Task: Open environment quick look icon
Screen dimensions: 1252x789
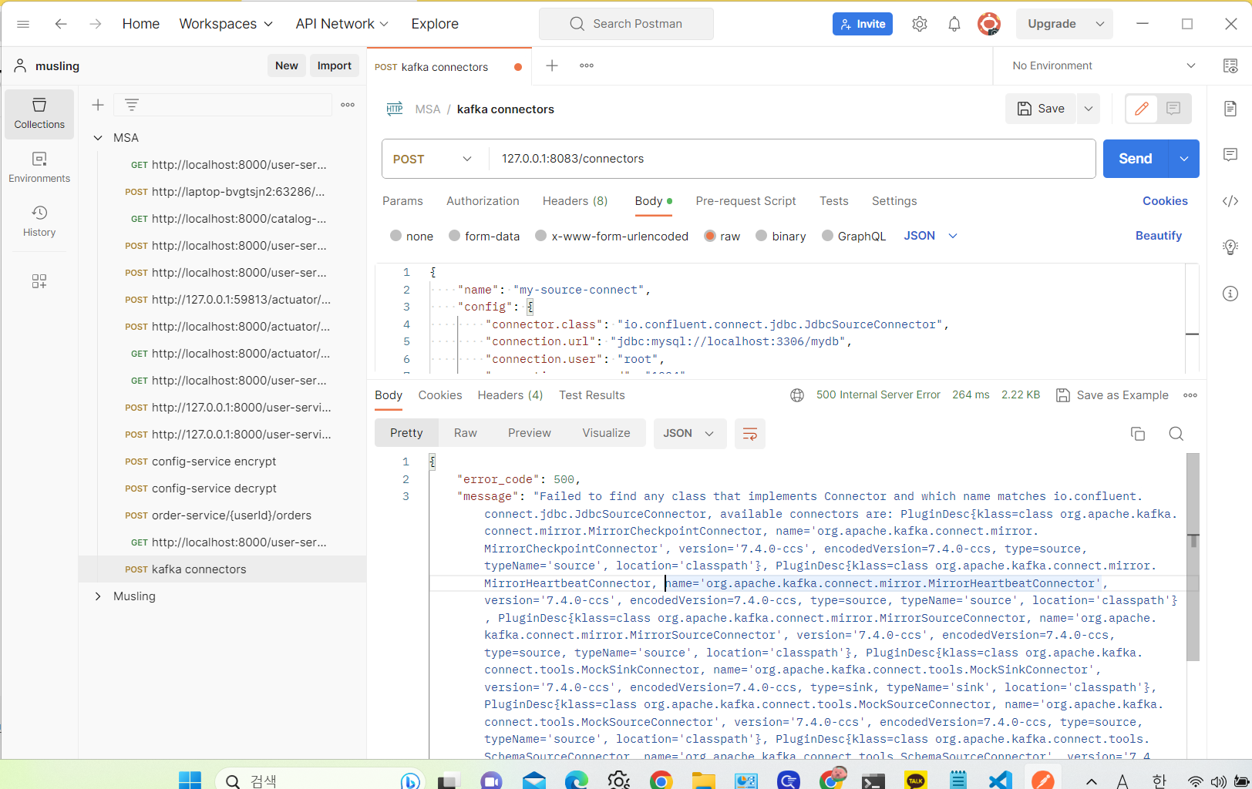Action: click(1230, 65)
